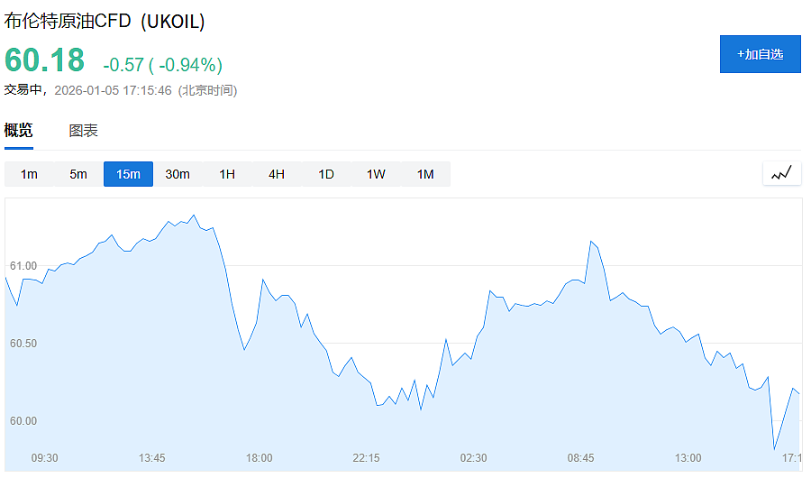The image size is (811, 478).
Task: Click the 09:30 time axis label
Action: (44, 458)
